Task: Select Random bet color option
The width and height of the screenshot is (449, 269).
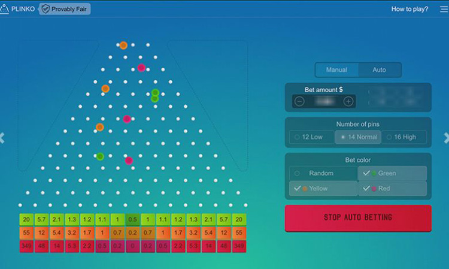Action: [x=323, y=173]
